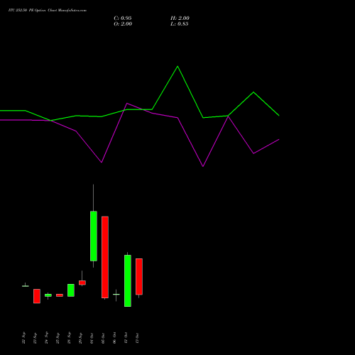Viewport: 355px width, 355px height.
Task: Click the purple indicator line's lowest trough
Action: pyautogui.click(x=203, y=166)
